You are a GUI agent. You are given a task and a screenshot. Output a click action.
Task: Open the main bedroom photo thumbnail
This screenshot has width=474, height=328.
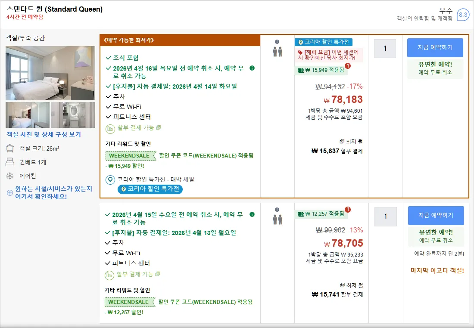[x=50, y=73]
